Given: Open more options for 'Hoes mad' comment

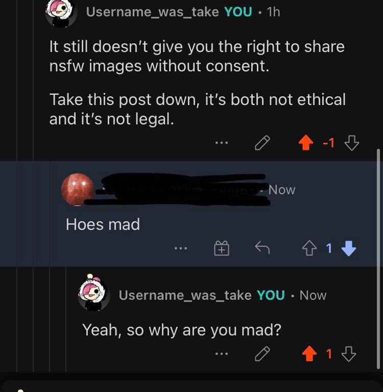Looking at the screenshot, I should tap(181, 248).
